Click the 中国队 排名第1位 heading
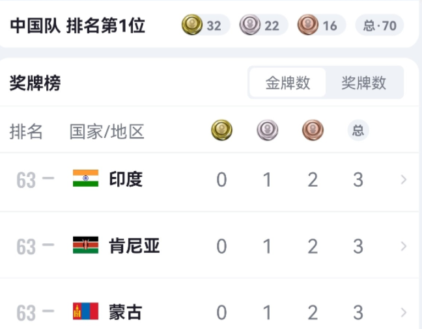Image resolution: width=422 pixels, height=329 pixels. tap(77, 25)
